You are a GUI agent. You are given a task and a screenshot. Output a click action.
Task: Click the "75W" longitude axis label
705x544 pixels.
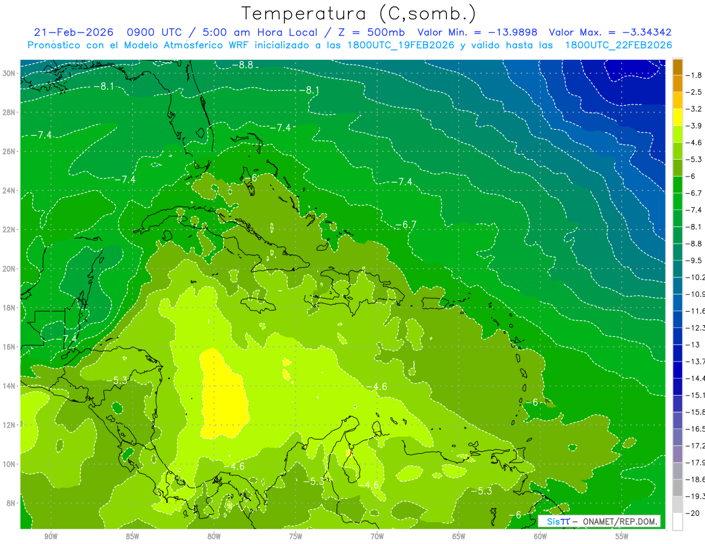coord(296,536)
